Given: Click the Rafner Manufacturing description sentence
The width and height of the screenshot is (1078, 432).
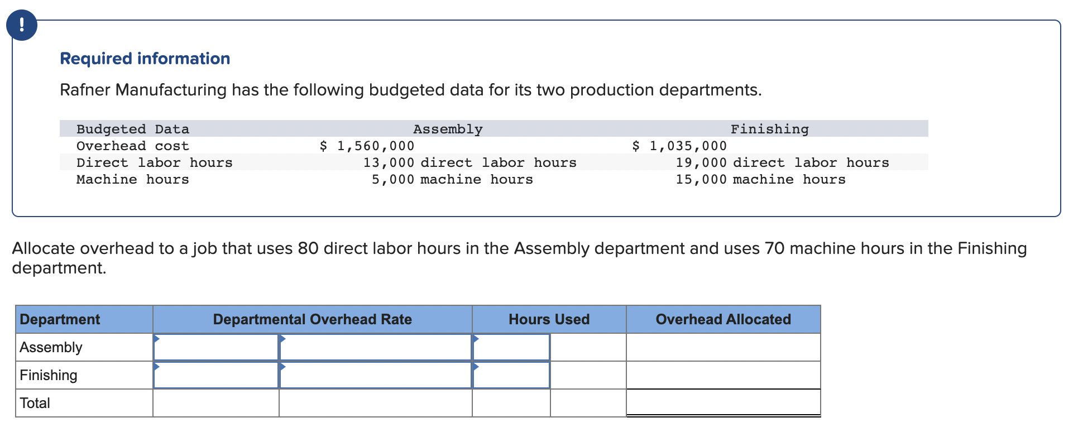Looking at the screenshot, I should coord(411,90).
